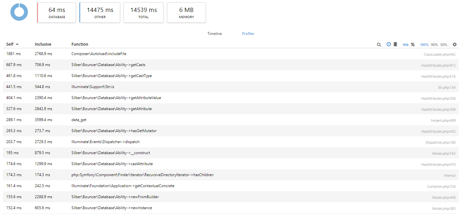Select Ability->getAttributeValue function
Viewport: 461px width, 214px height.
[x=116, y=98]
